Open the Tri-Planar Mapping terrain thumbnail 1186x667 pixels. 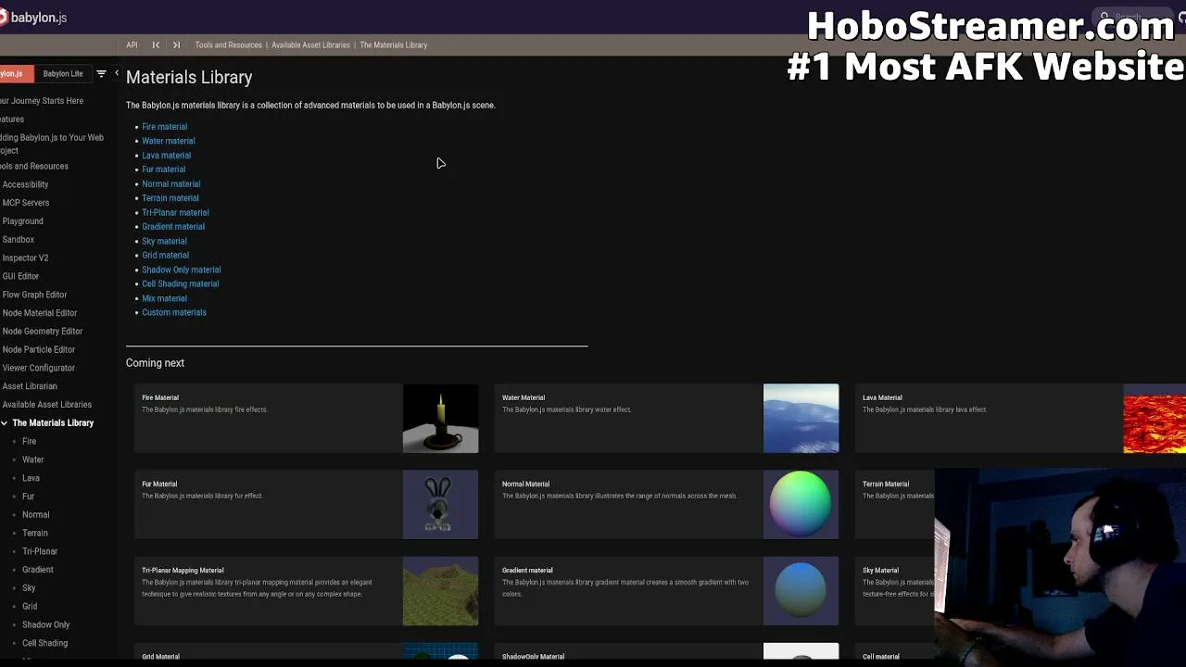441,591
